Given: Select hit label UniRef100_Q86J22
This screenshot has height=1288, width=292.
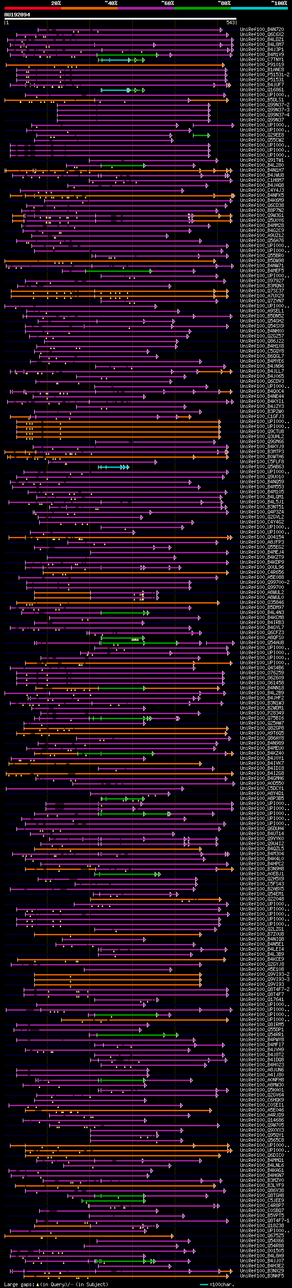Looking at the screenshot, I should (x=262, y=341).
